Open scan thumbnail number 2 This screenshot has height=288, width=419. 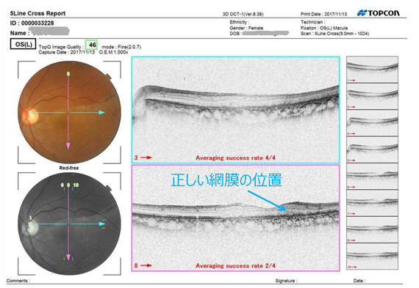[x=372, y=97]
